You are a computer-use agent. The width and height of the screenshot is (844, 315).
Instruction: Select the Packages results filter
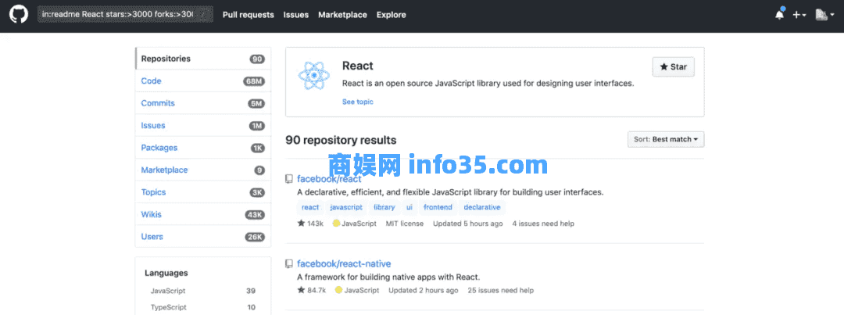point(203,148)
